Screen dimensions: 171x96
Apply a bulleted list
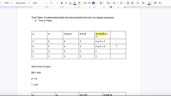(121, 3)
